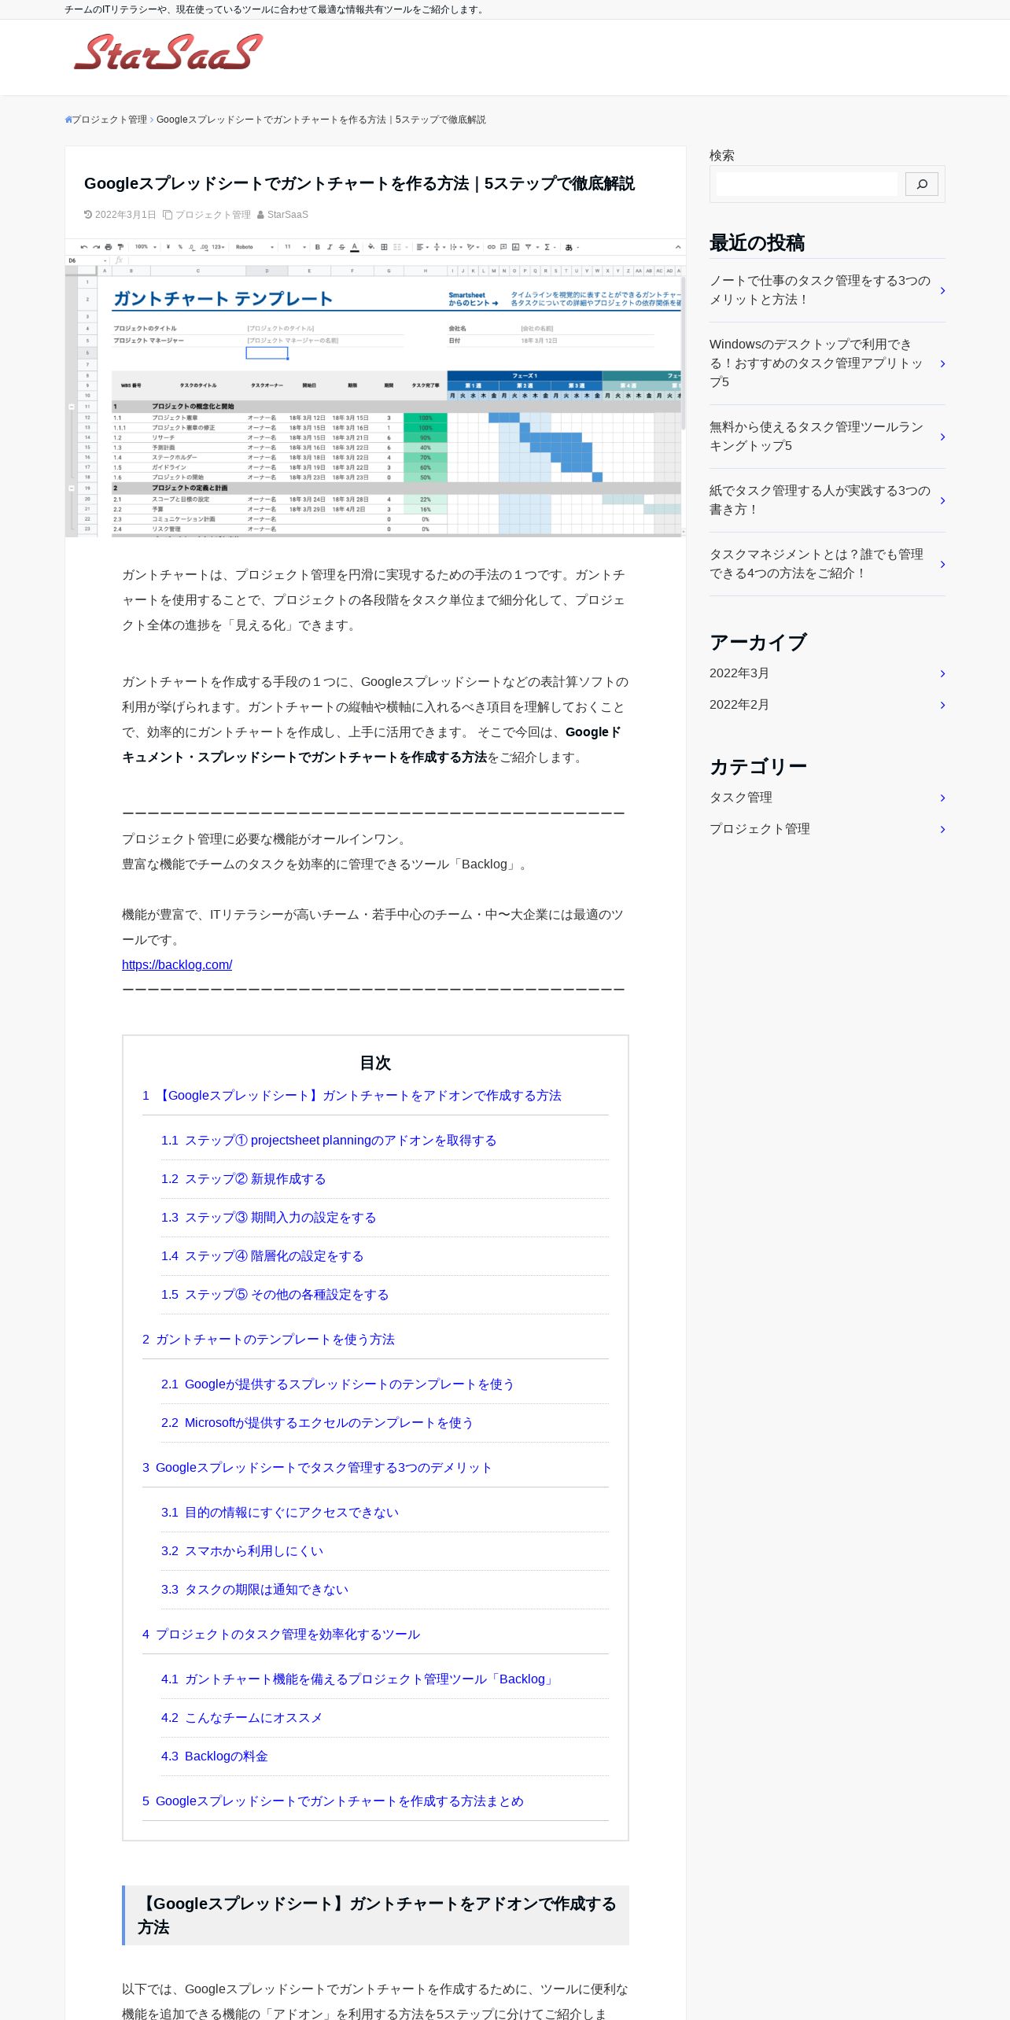
Task: Jump to 5 Googleスプレッドシートでガントチャートを作成する方法まとめ
Action: pyautogui.click(x=333, y=1801)
